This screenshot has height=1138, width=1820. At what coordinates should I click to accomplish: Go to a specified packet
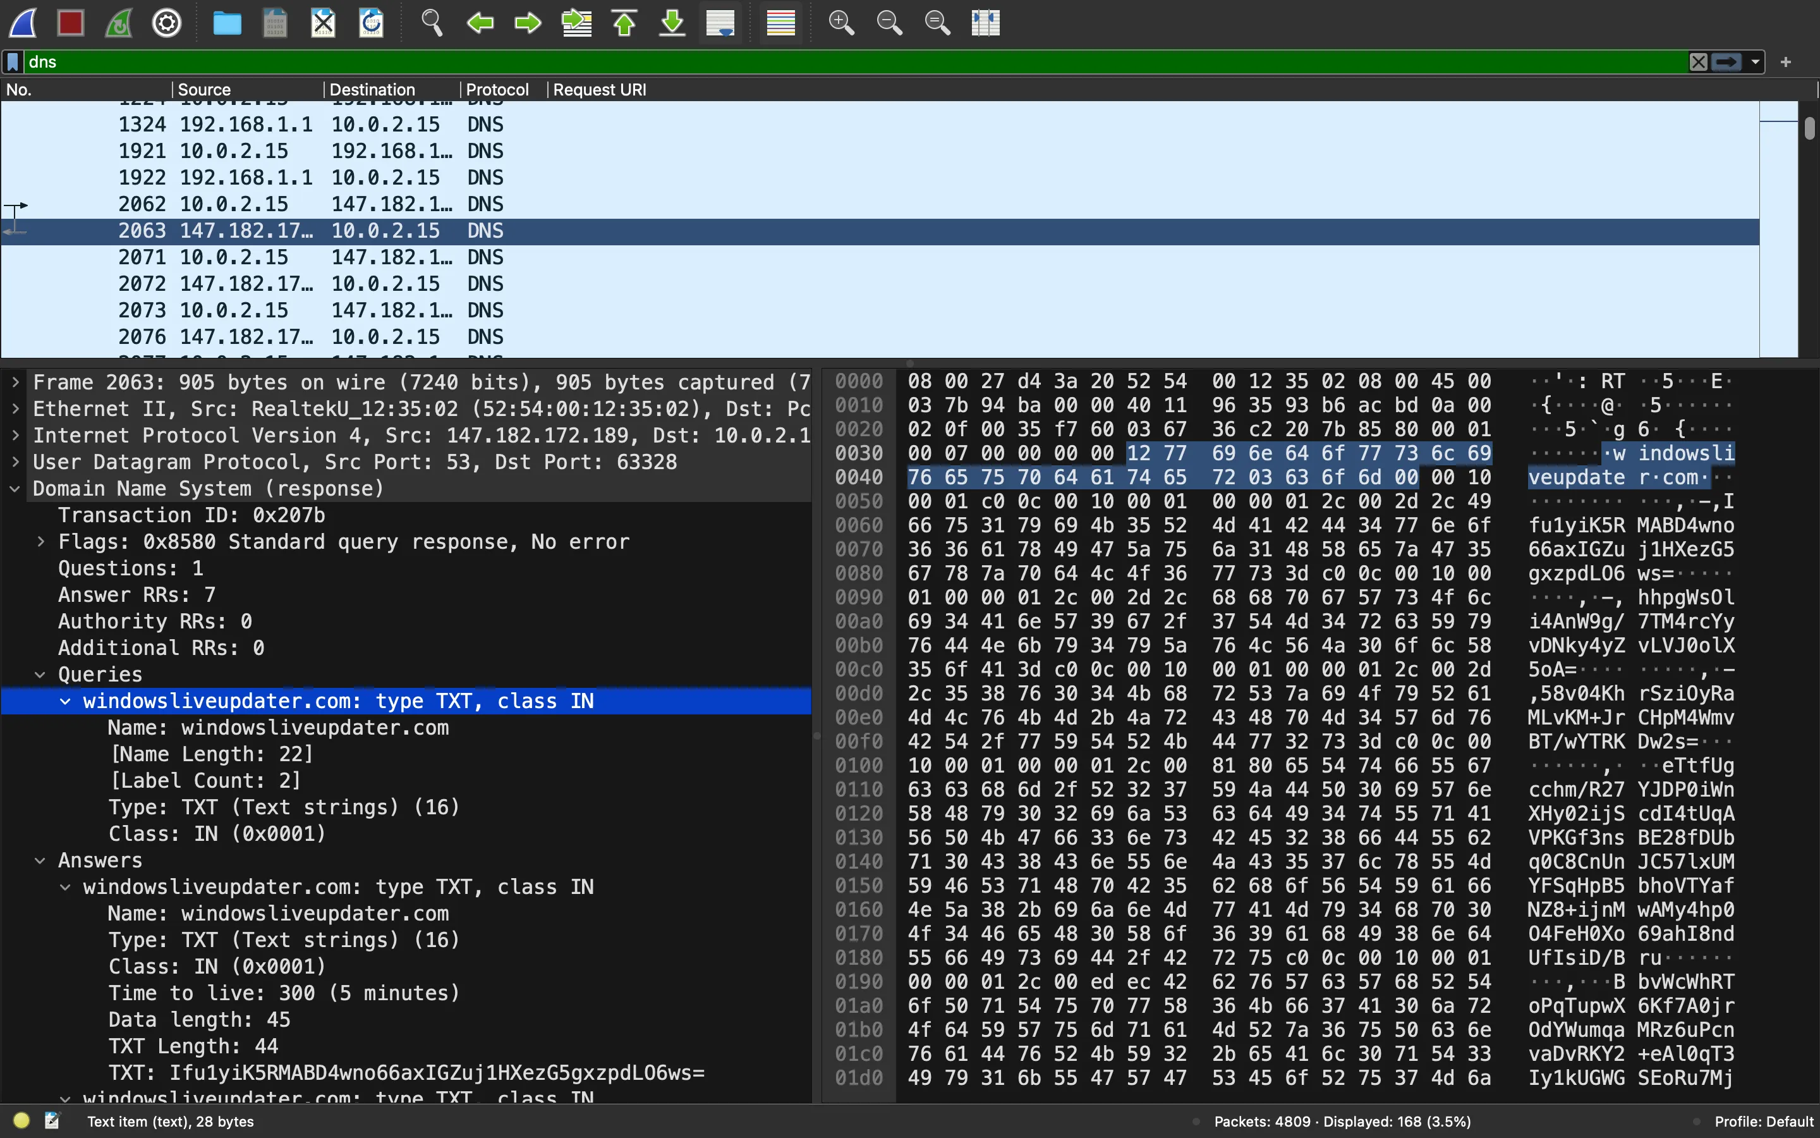coord(576,23)
